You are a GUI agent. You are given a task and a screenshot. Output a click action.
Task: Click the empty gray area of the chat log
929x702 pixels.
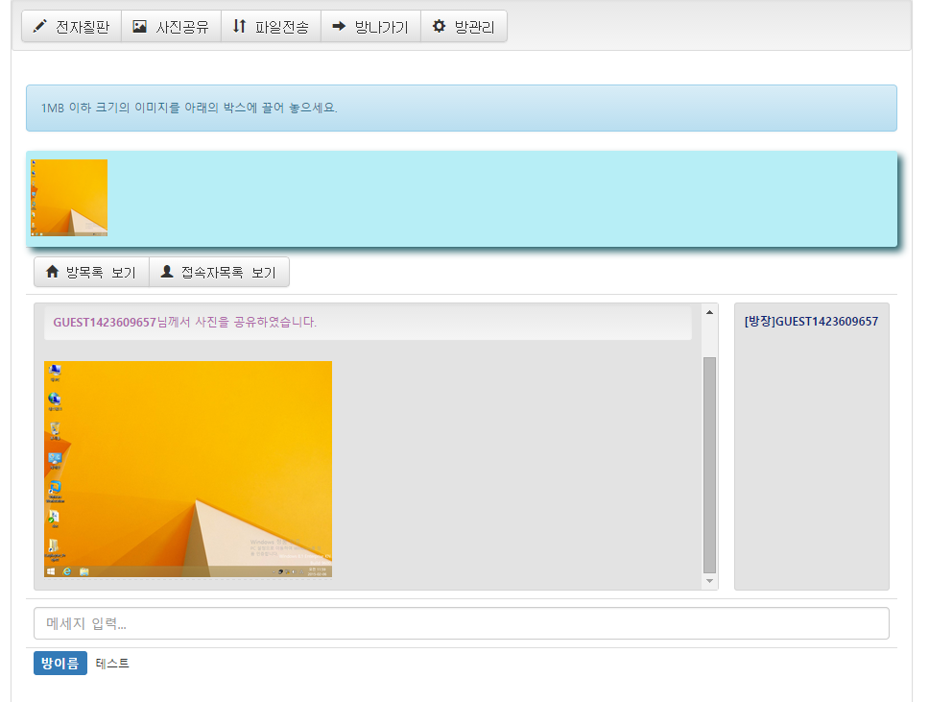518,461
